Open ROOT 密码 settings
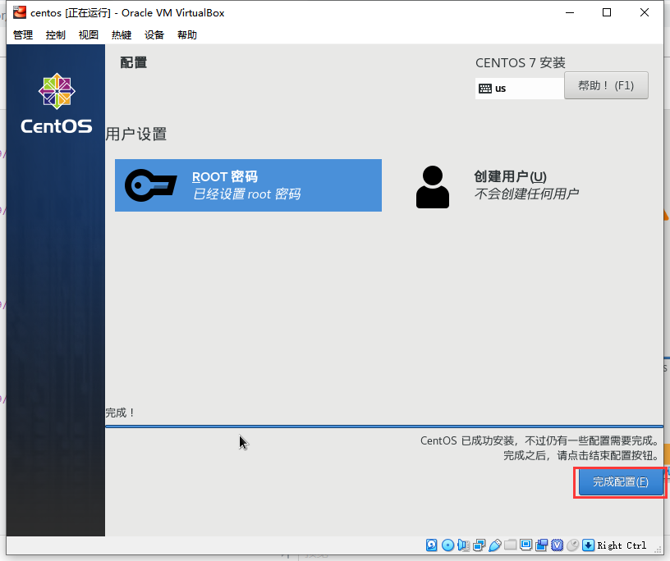This screenshot has width=670, height=561. [248, 185]
